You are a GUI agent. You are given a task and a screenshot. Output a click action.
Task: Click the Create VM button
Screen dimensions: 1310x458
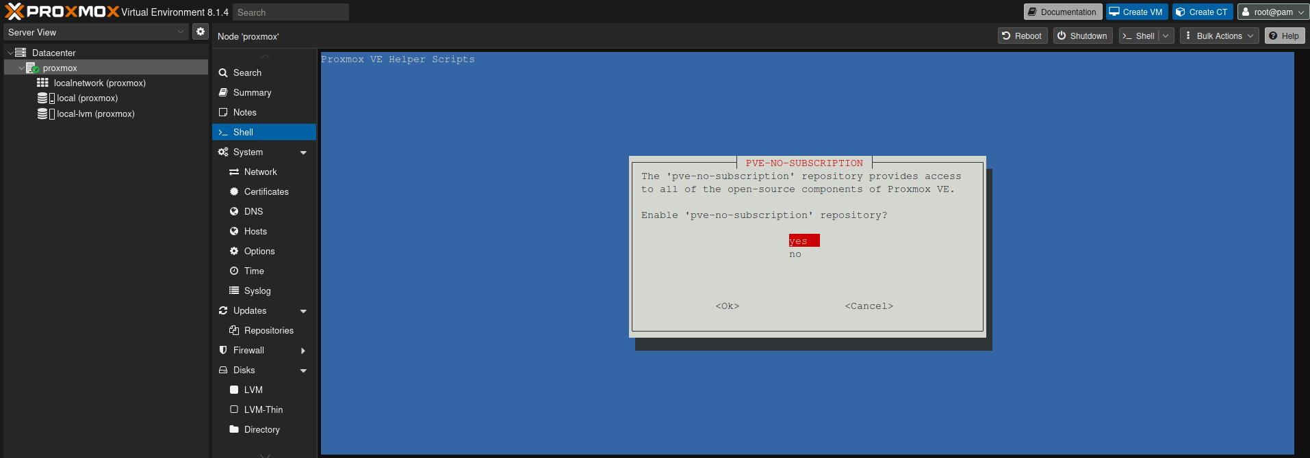(x=1137, y=12)
